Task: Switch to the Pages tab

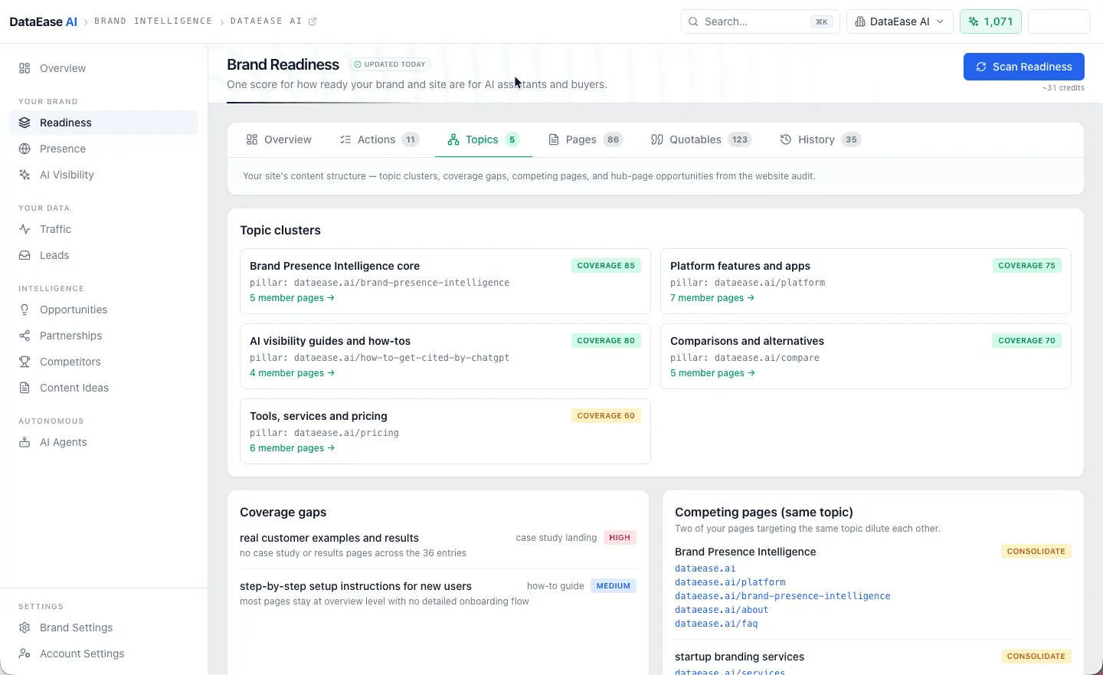Action: click(x=585, y=139)
